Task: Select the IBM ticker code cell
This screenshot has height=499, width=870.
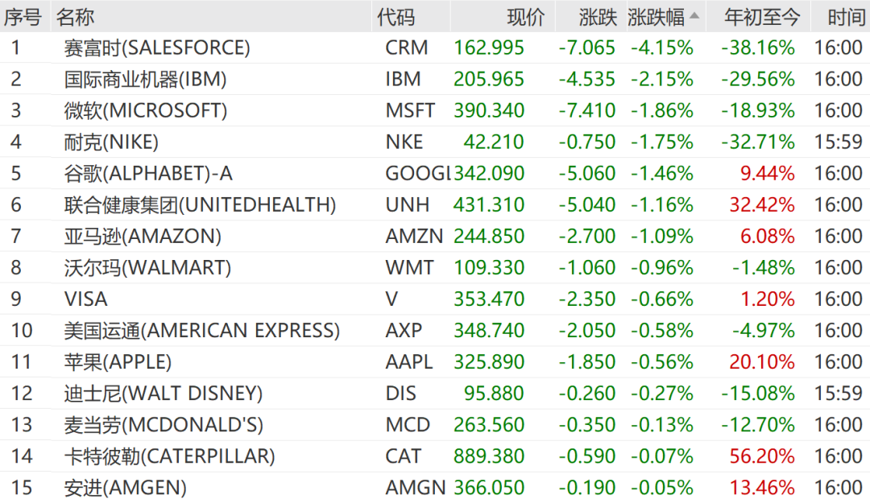Action: (x=403, y=80)
